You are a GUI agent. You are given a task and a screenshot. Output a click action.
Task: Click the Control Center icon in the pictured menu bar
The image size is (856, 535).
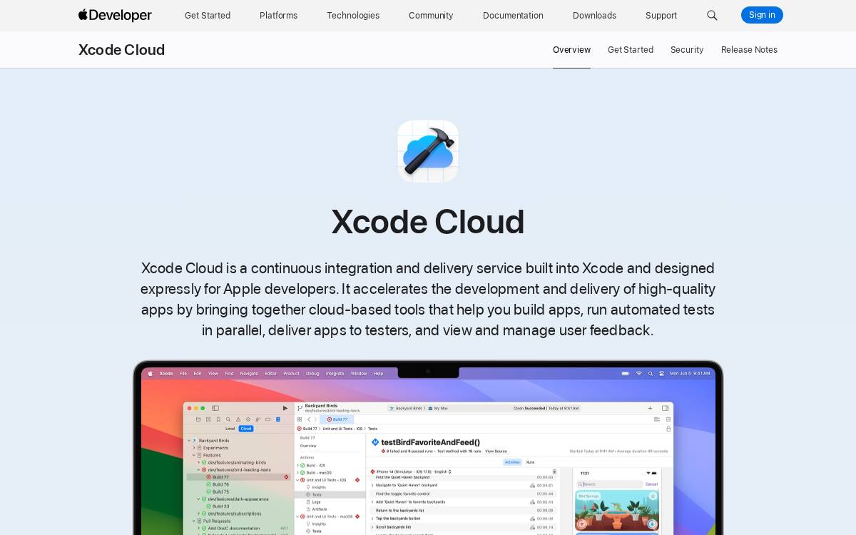(x=662, y=373)
